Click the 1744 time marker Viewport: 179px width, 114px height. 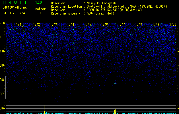tap(71, 25)
